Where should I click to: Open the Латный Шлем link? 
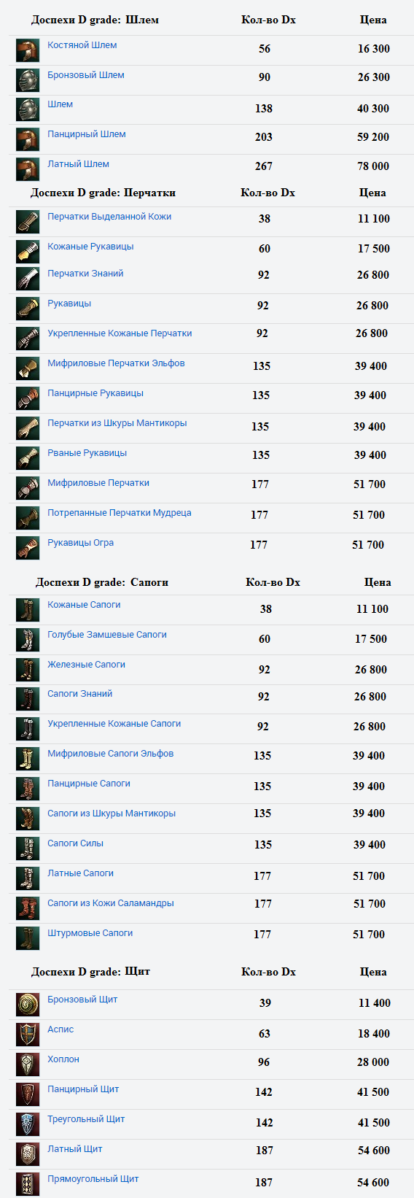click(x=78, y=164)
